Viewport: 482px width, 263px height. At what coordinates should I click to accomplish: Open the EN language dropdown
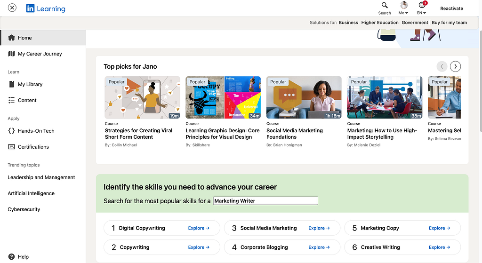click(422, 8)
